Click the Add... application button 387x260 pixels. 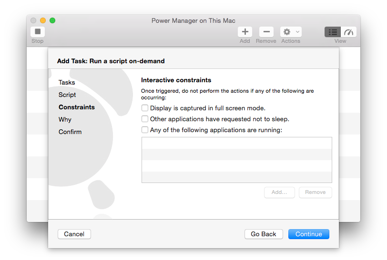pos(279,193)
